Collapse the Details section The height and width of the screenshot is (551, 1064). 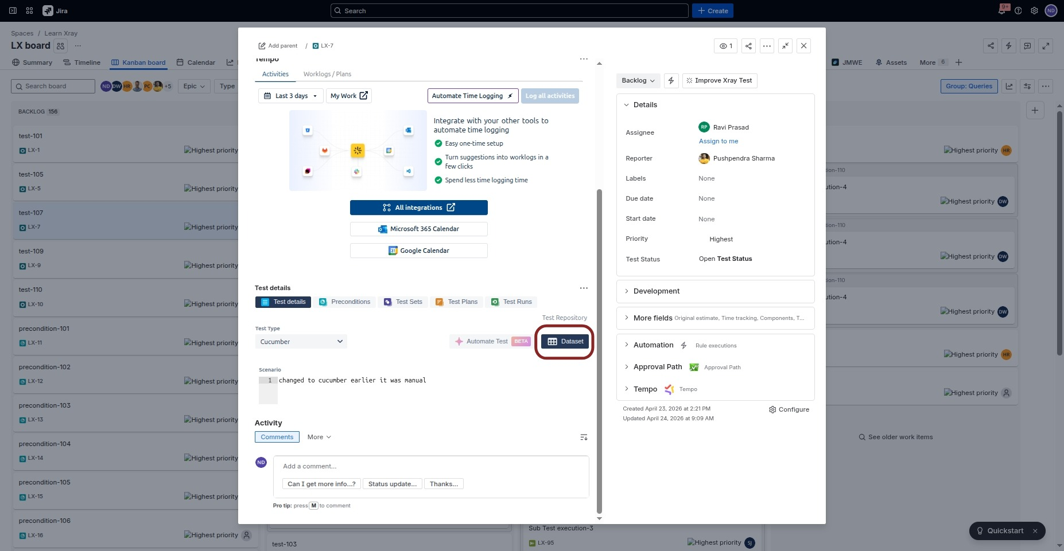pyautogui.click(x=627, y=105)
